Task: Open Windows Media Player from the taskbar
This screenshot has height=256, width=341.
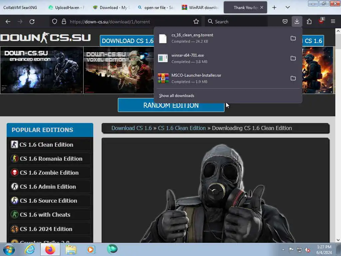Action: pyautogui.click(x=91, y=249)
